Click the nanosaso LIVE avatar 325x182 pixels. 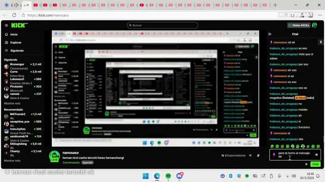54,156
